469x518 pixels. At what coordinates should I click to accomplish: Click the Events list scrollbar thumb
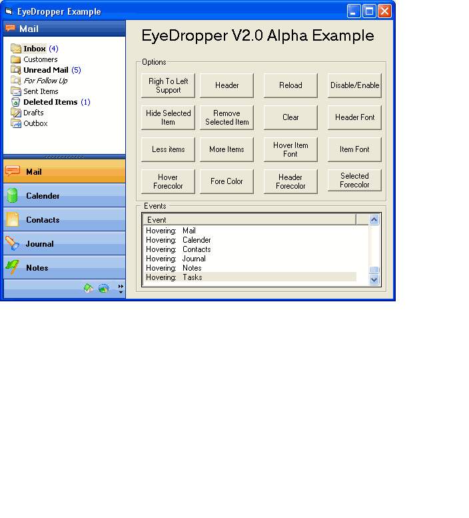(374, 270)
